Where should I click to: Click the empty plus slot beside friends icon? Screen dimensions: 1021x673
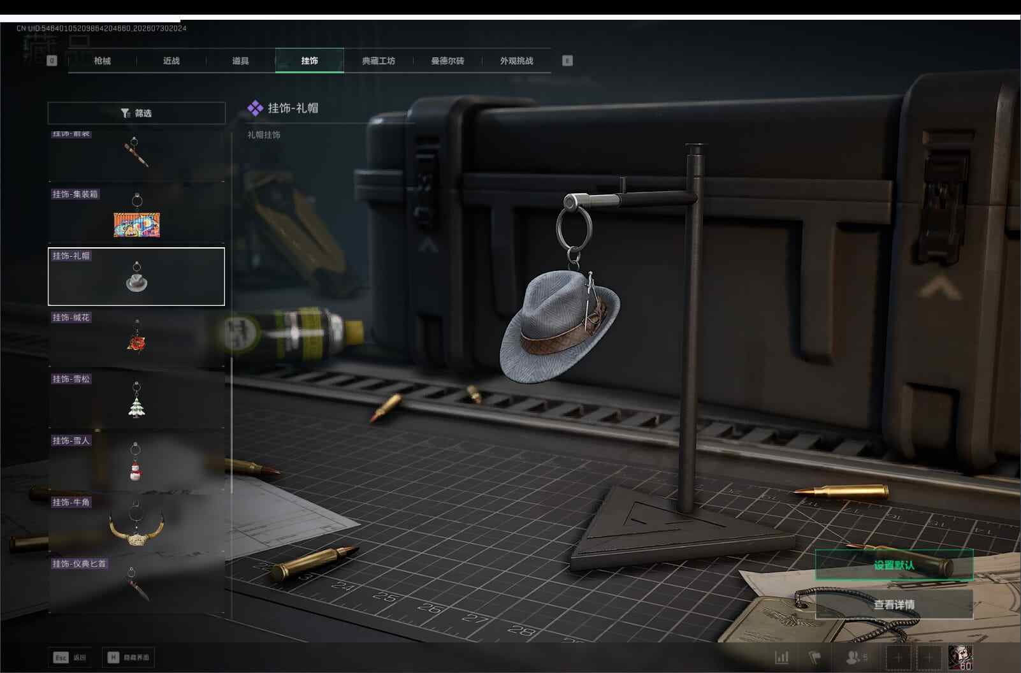click(x=899, y=657)
